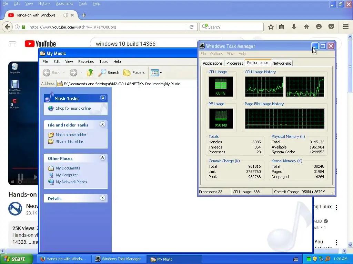This screenshot has height=264, width=353.
Task: Switch to Processes tab in Task Manager
Action: (x=234, y=63)
